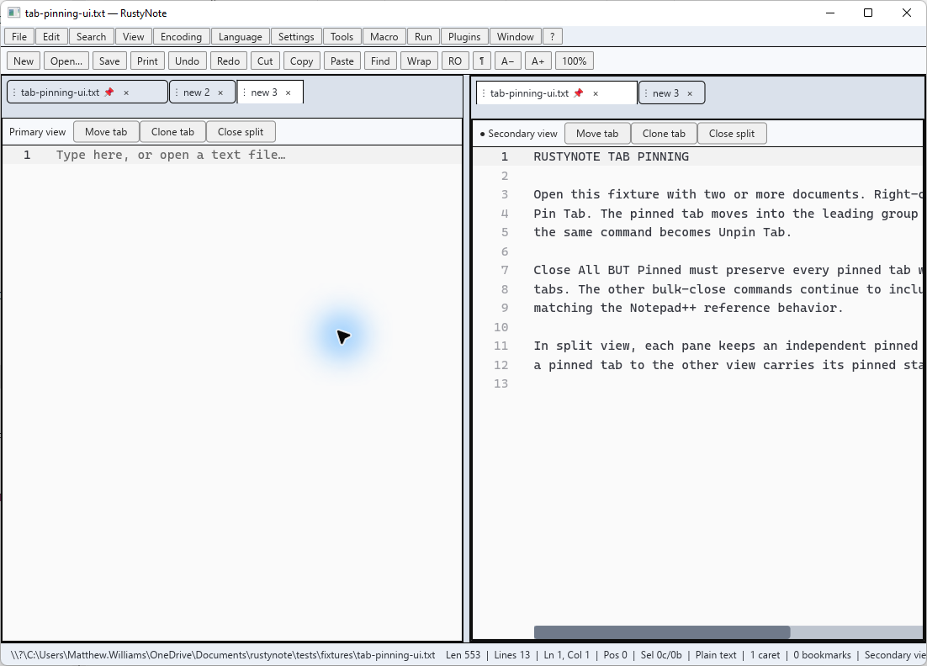Click the Print toolbar button
927x666 pixels.
tap(147, 61)
